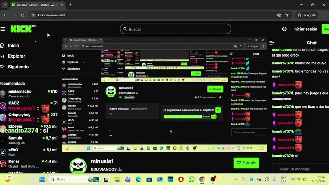
Task: Open the Disney+ taskbar app
Action: pyautogui.click(x=170, y=179)
